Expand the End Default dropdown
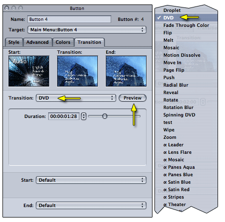Image resolution: width=225 pixels, height=222 pixels. pos(91,206)
